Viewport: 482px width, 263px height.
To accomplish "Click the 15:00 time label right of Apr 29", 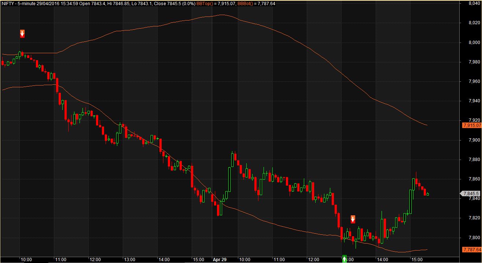I will click(x=417, y=259).
